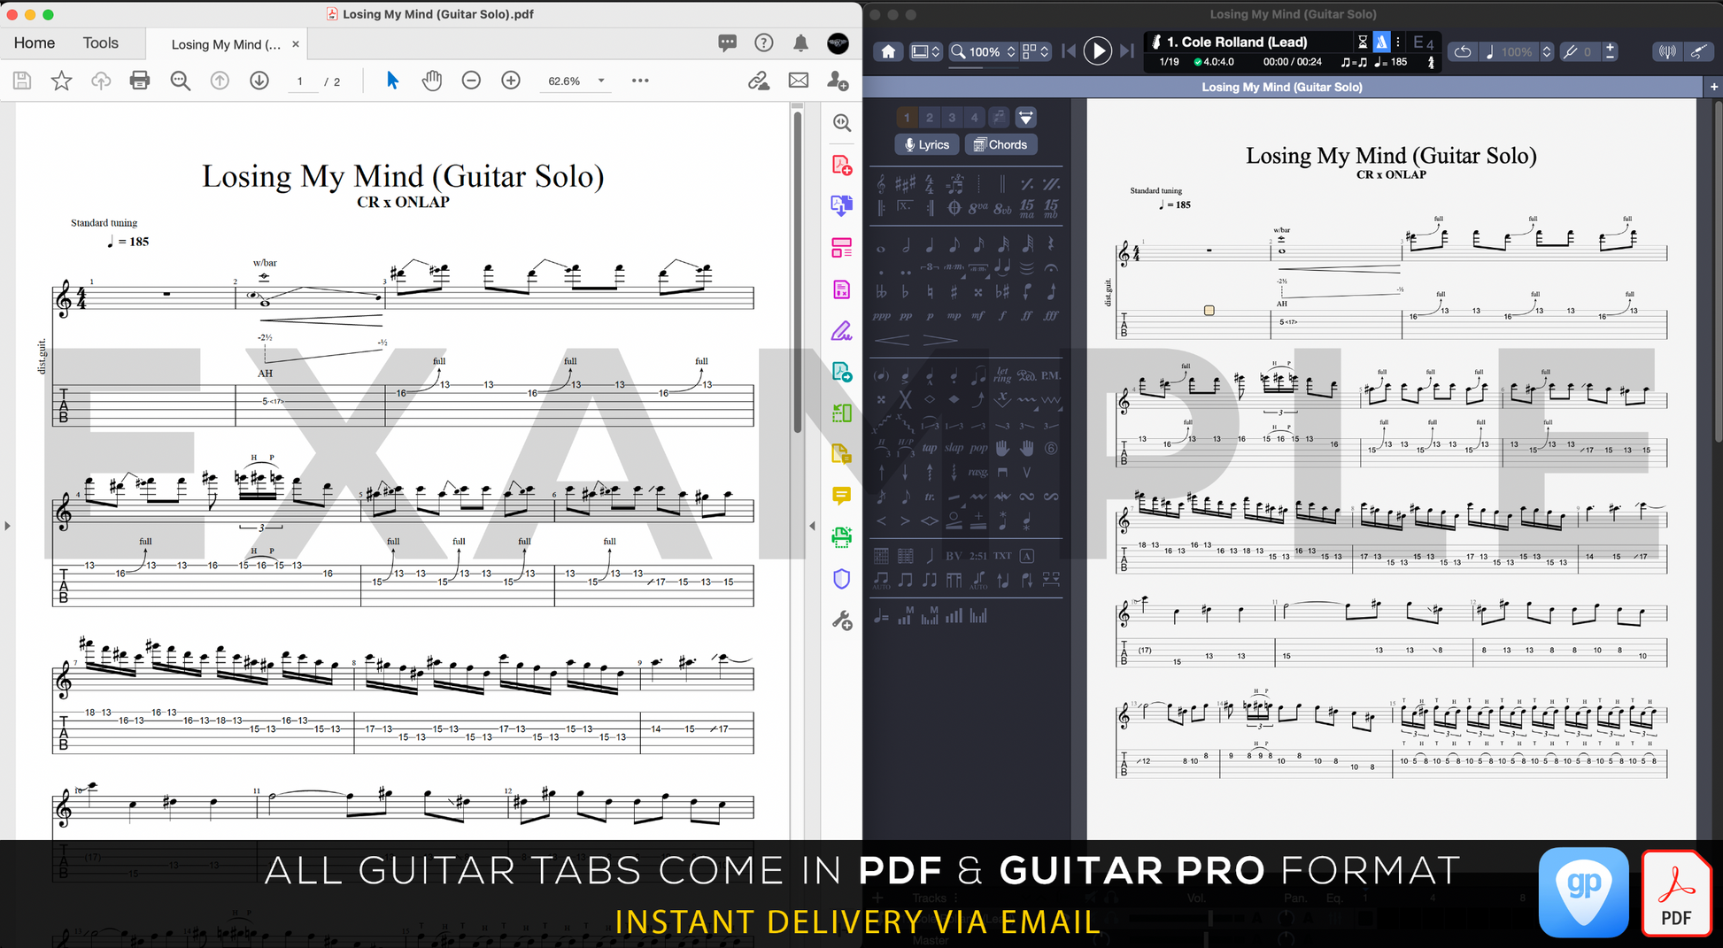Go to next page with down arrow
This screenshot has height=948, width=1723.
[x=259, y=81]
